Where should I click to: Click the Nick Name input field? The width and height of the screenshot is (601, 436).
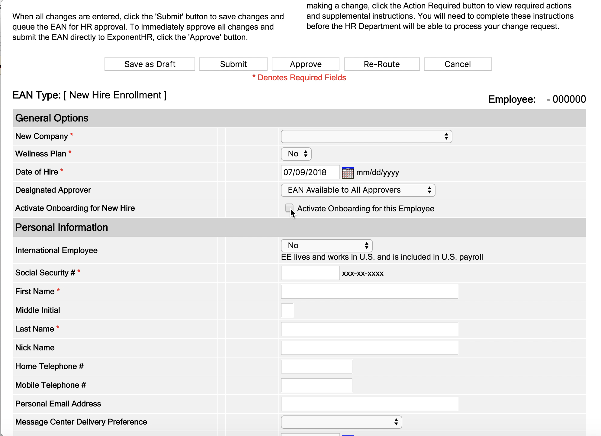point(369,348)
